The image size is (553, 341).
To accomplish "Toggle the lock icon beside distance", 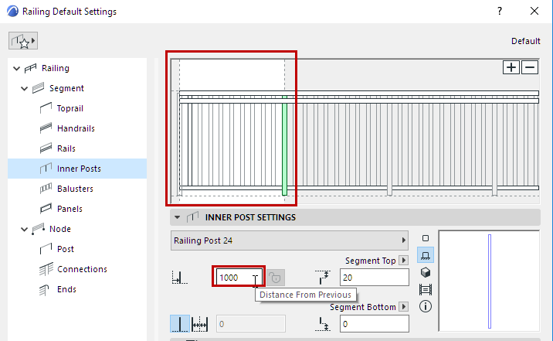I will [x=276, y=278].
